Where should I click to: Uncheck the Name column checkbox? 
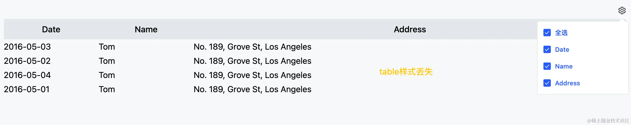coord(547,66)
